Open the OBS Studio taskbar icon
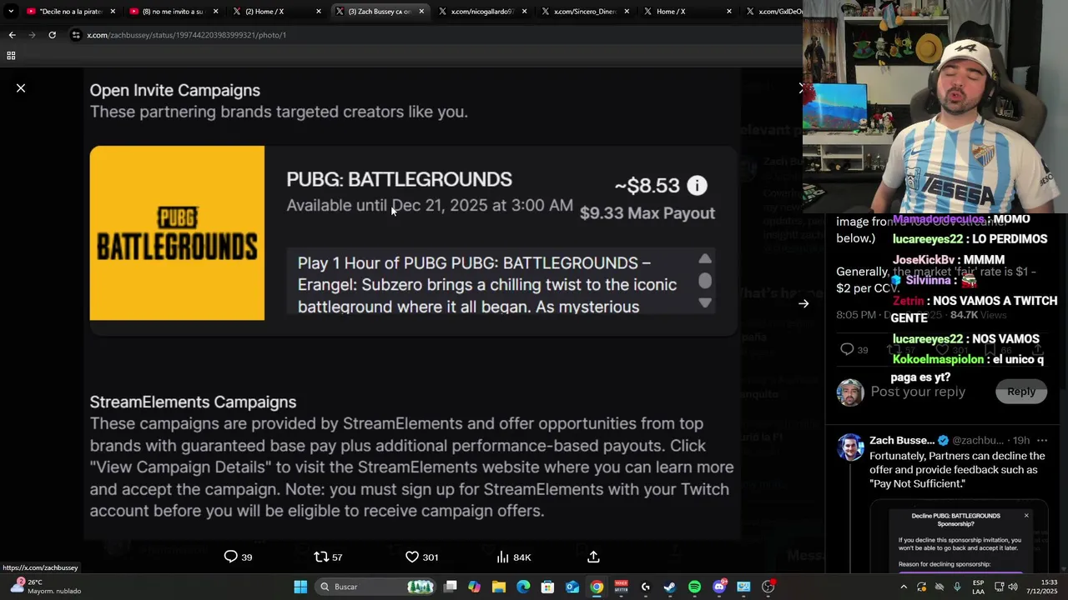The height and width of the screenshot is (600, 1068). point(768,587)
